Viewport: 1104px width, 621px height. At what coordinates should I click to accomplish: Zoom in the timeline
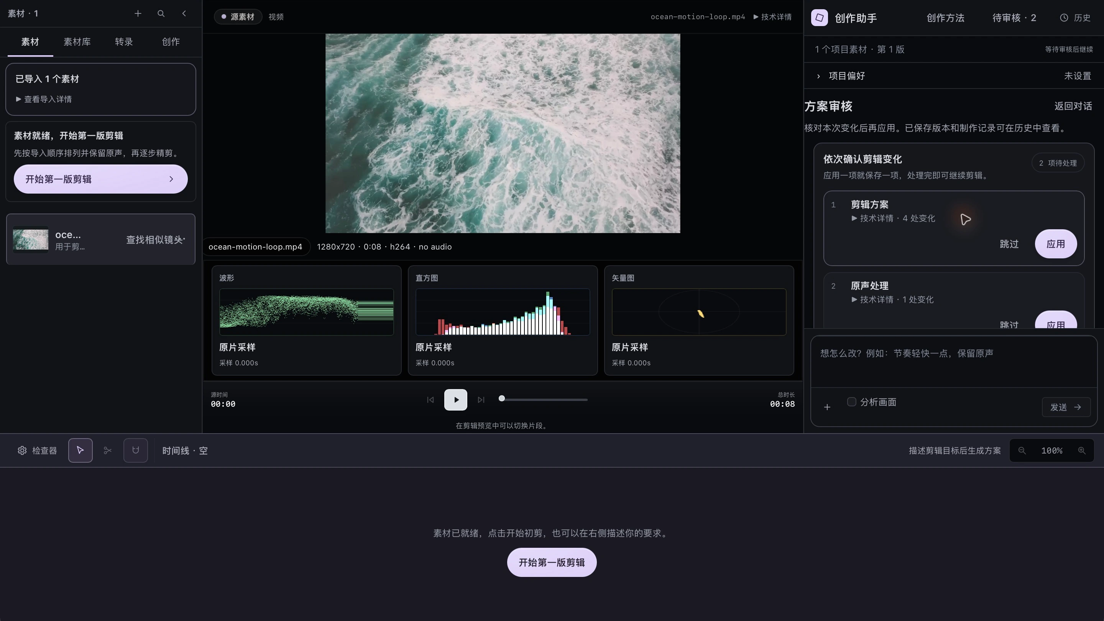pyautogui.click(x=1082, y=450)
